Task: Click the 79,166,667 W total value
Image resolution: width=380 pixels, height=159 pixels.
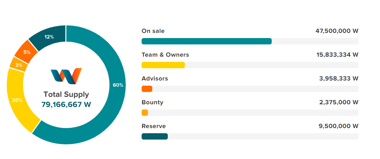Action: (x=66, y=104)
